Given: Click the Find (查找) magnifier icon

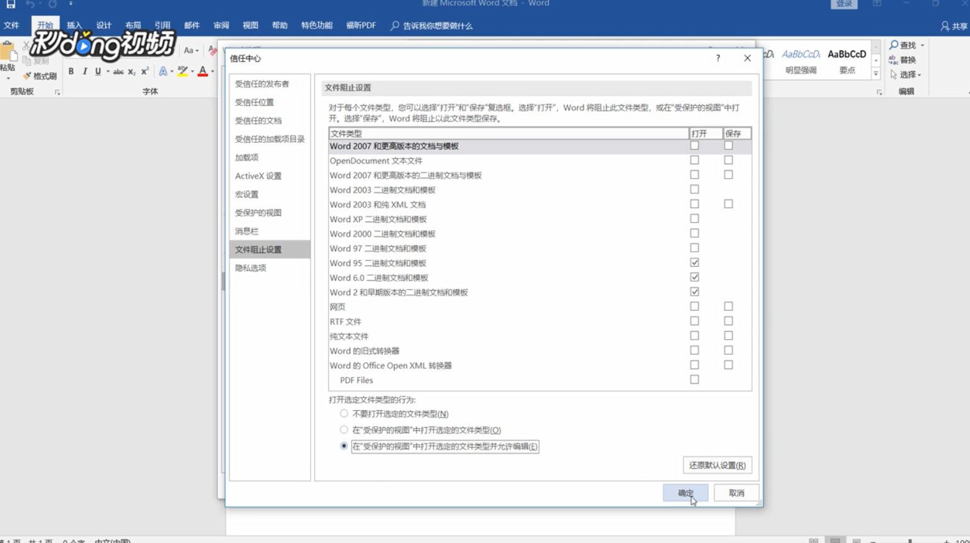Looking at the screenshot, I should tap(894, 45).
